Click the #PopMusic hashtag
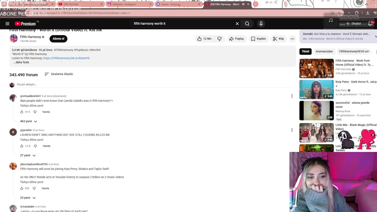 coord(81,50)
